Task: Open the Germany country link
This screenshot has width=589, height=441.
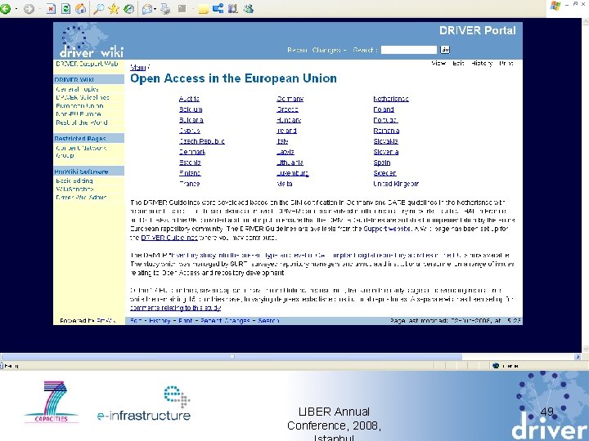Action: pyautogui.click(x=290, y=99)
